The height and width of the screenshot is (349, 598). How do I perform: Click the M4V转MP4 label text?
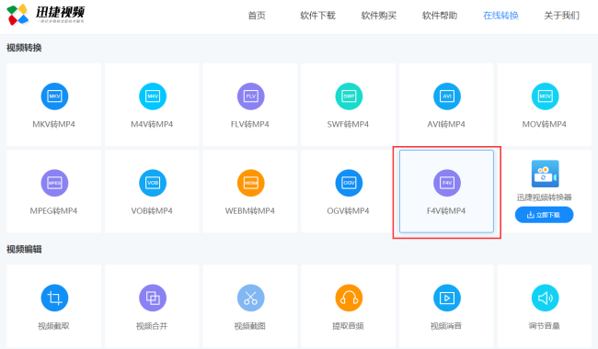152,125
